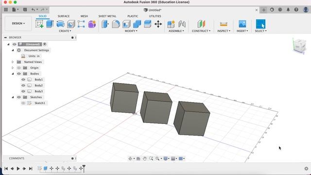Collapse the Bodies folder

[13, 73]
